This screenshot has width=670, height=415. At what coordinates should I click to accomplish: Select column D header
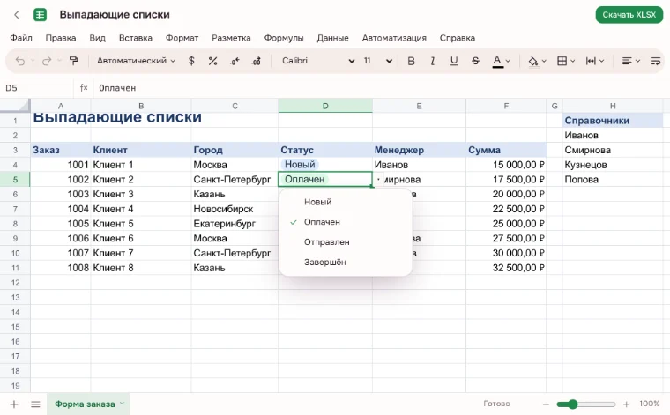coord(325,106)
